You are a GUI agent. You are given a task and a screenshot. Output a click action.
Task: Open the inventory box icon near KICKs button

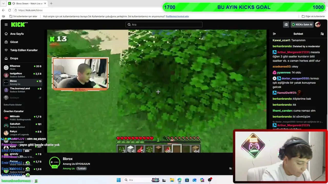click(x=286, y=25)
